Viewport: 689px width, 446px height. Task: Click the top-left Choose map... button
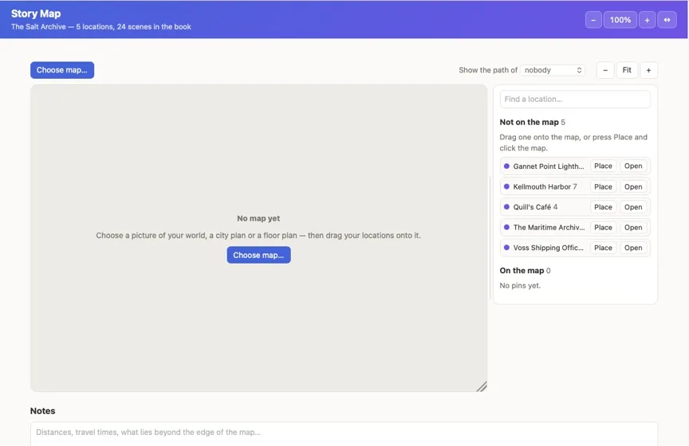(62, 70)
